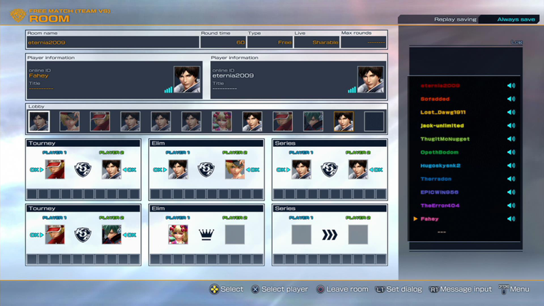Select the orange-highlighted lobby avatar
Image resolution: width=544 pixels, height=306 pixels.
click(x=344, y=122)
